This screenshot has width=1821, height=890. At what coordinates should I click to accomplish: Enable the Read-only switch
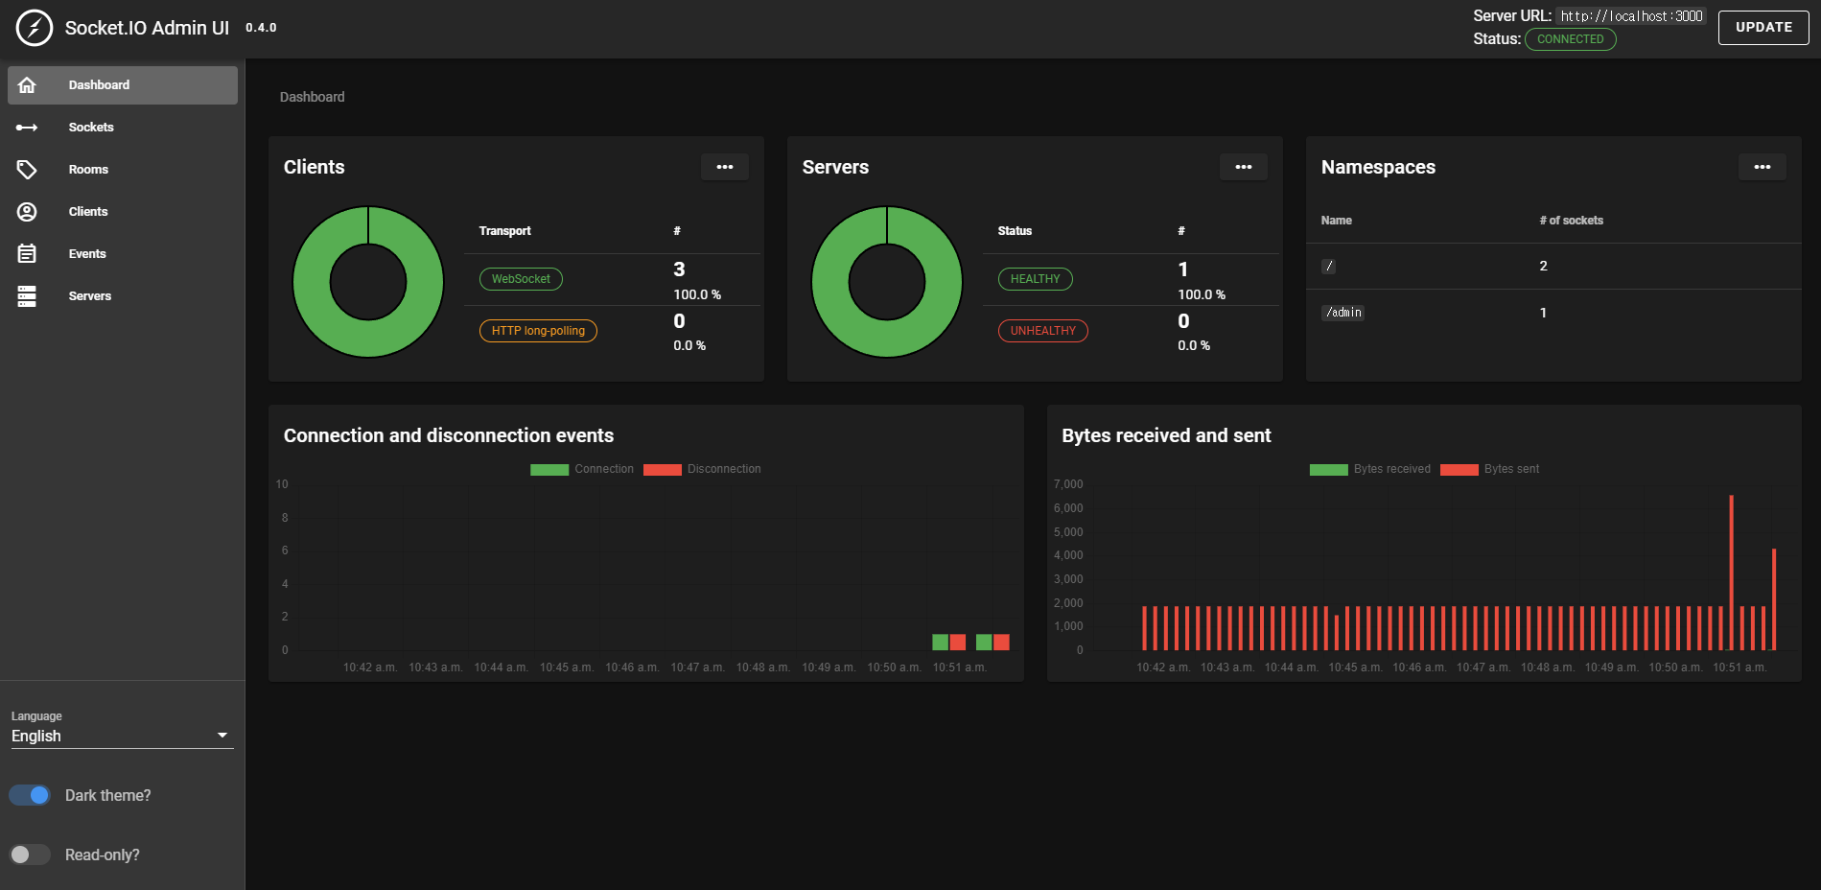[x=30, y=855]
